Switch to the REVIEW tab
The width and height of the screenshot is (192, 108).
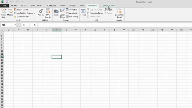[x=72, y=6]
